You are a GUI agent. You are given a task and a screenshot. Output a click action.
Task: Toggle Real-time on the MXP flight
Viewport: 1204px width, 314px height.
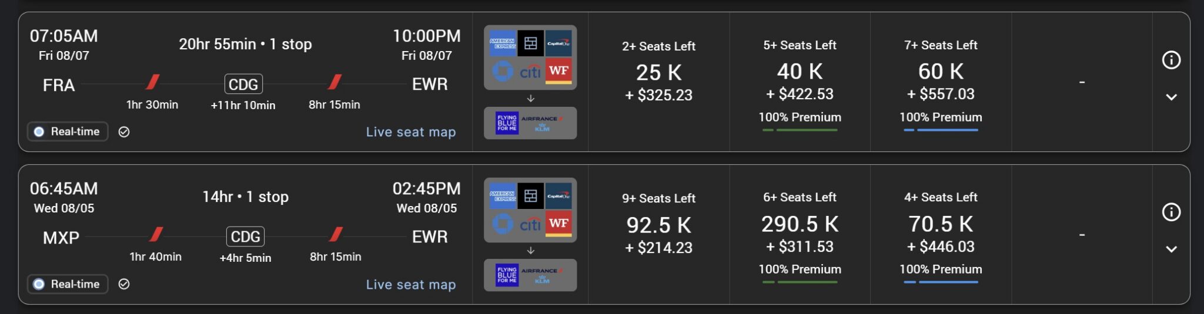(68, 284)
